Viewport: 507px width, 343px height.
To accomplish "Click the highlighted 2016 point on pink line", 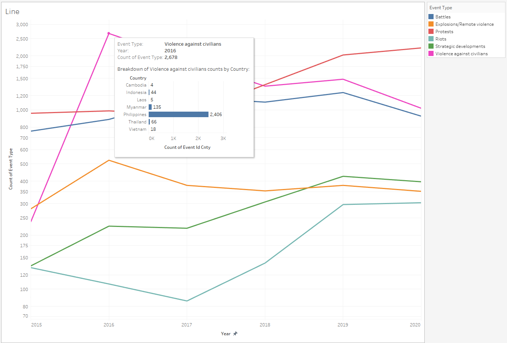I will (x=109, y=34).
